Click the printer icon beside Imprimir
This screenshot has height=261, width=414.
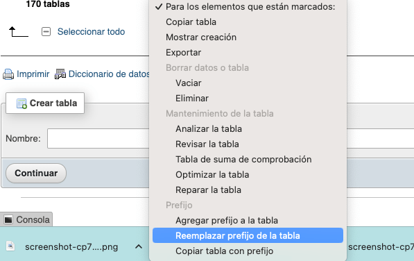coord(8,74)
